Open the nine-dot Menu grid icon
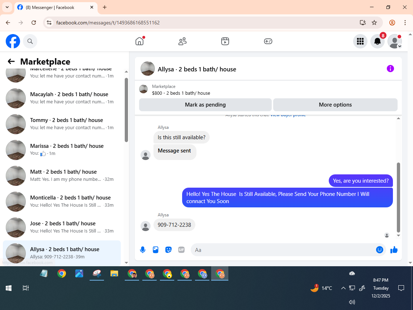 (360, 41)
